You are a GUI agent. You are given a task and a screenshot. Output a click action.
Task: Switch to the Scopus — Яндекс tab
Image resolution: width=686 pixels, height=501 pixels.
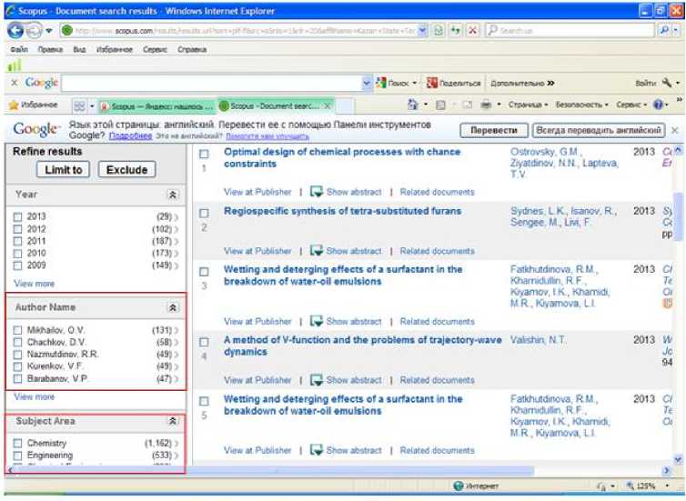point(156,106)
